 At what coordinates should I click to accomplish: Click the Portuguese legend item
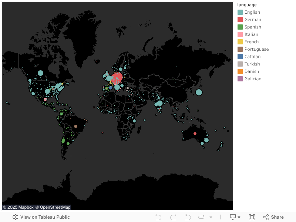(x=256, y=49)
